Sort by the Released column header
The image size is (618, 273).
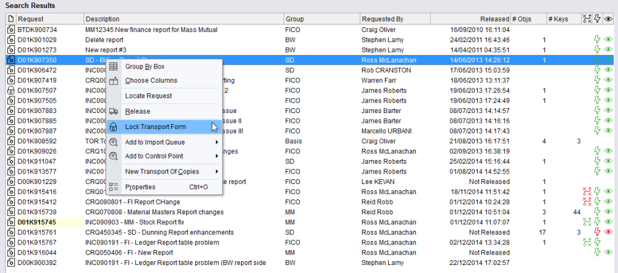coord(470,19)
